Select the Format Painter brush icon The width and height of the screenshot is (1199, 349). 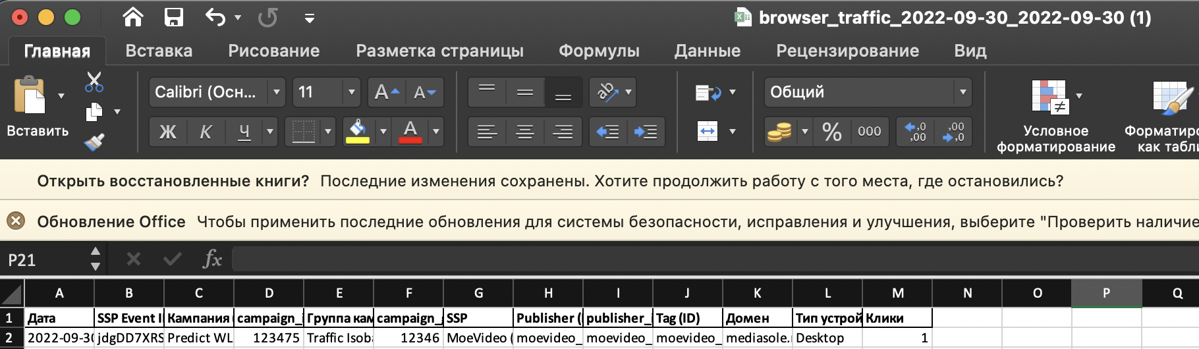(x=94, y=142)
